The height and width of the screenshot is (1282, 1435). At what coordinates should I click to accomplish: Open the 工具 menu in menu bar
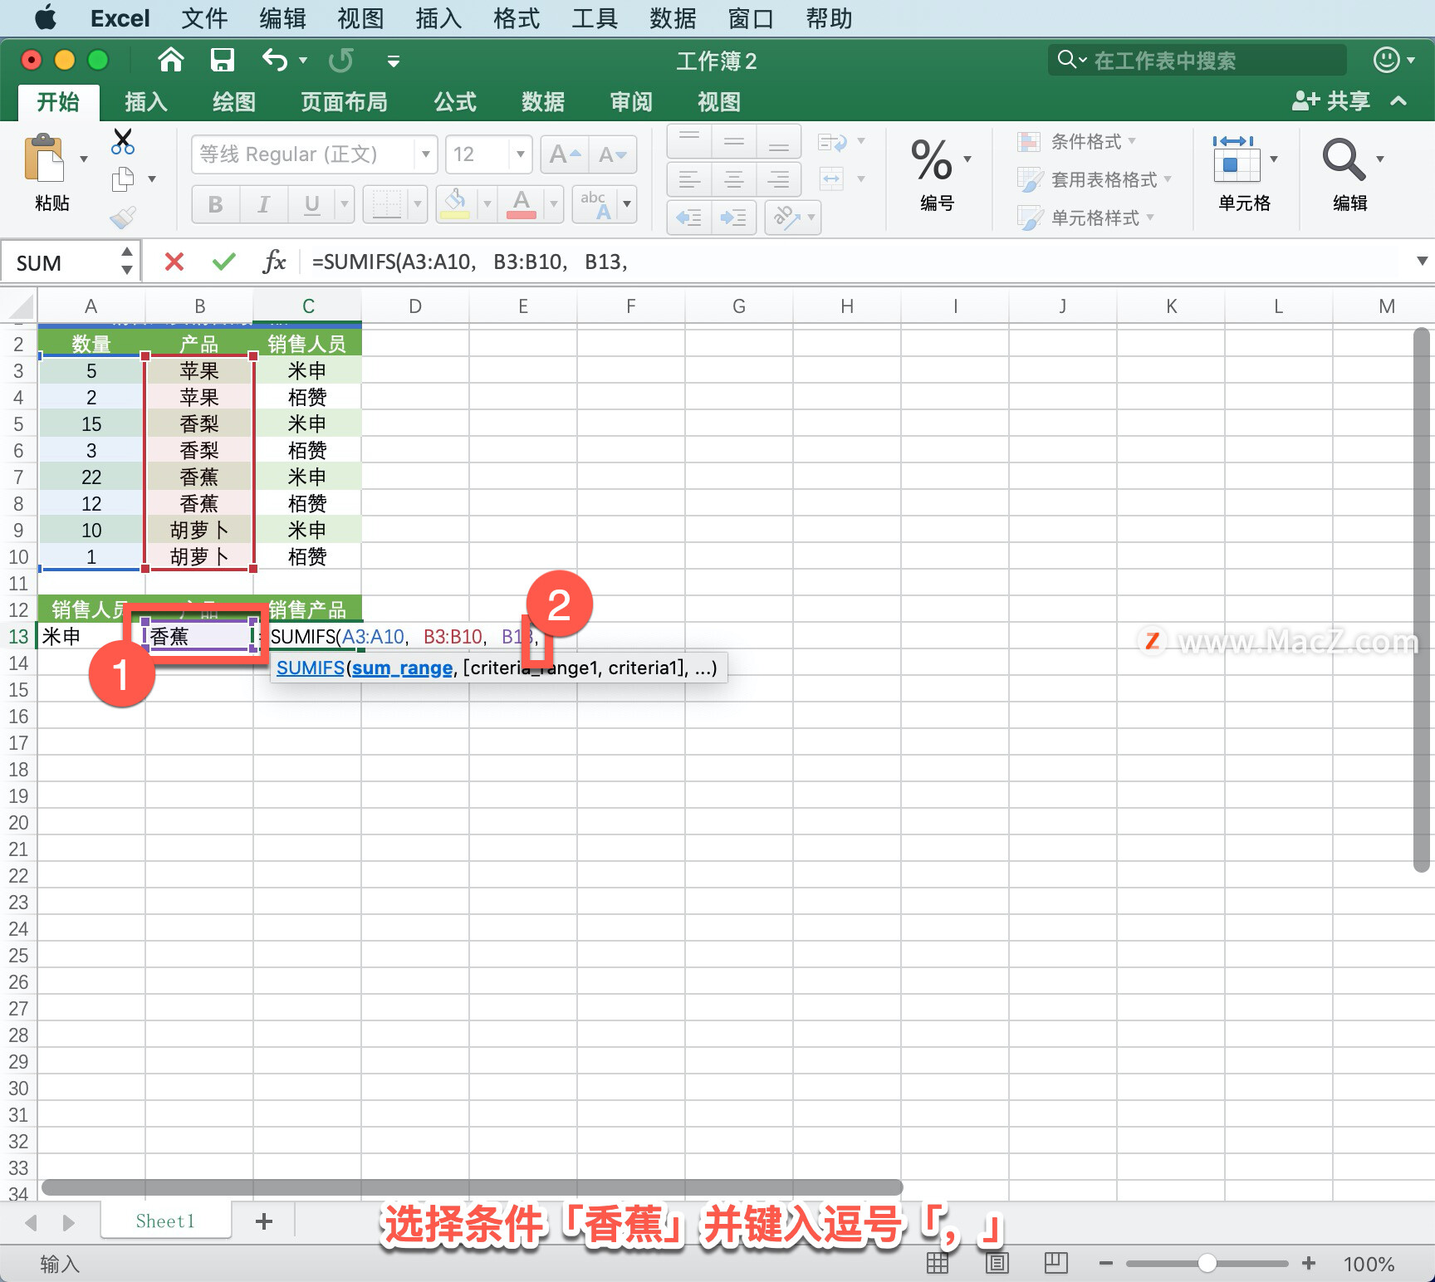(595, 18)
